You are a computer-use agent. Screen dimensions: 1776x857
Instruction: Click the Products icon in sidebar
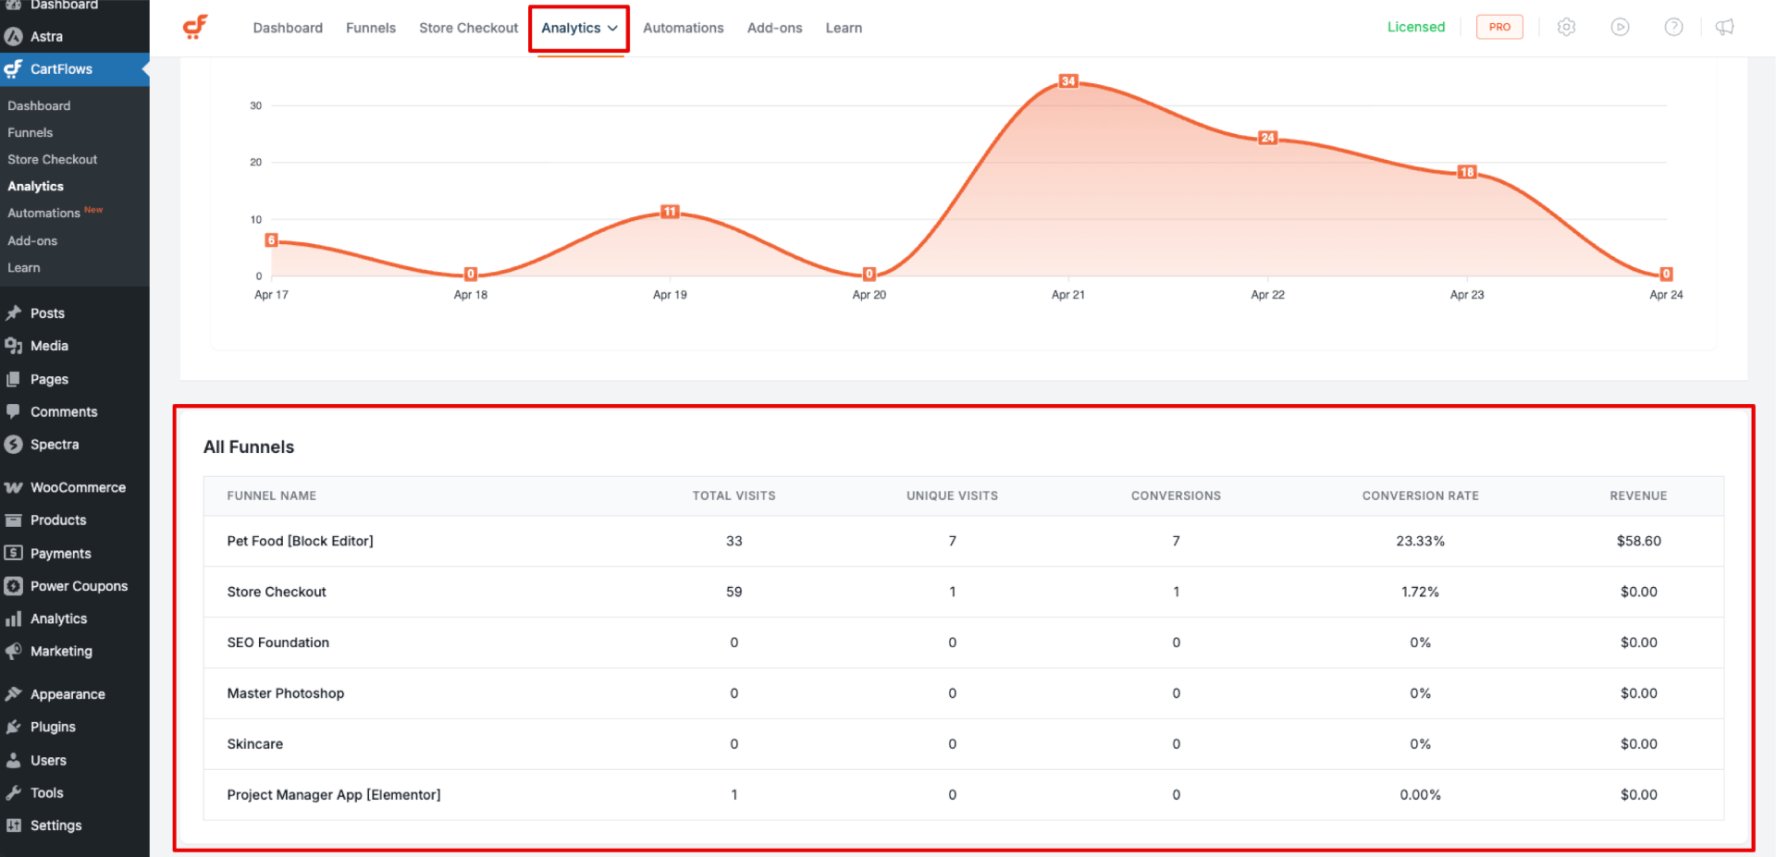(14, 520)
